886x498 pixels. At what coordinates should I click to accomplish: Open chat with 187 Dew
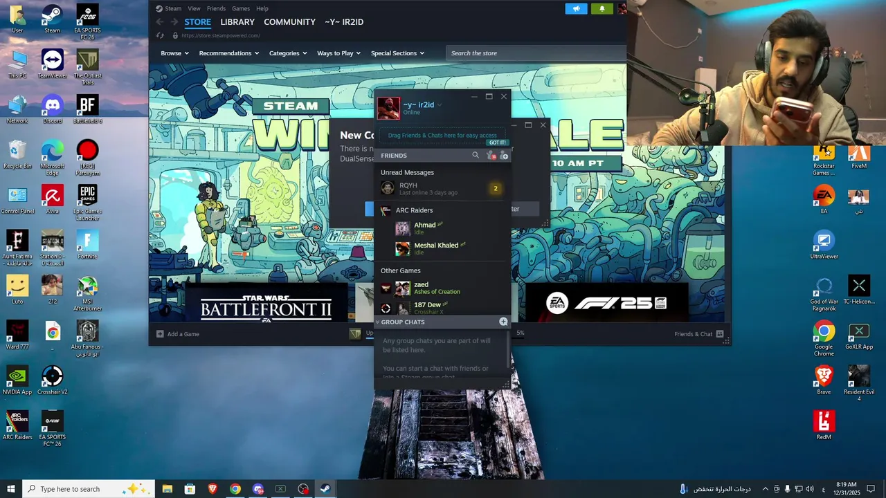tap(442, 308)
